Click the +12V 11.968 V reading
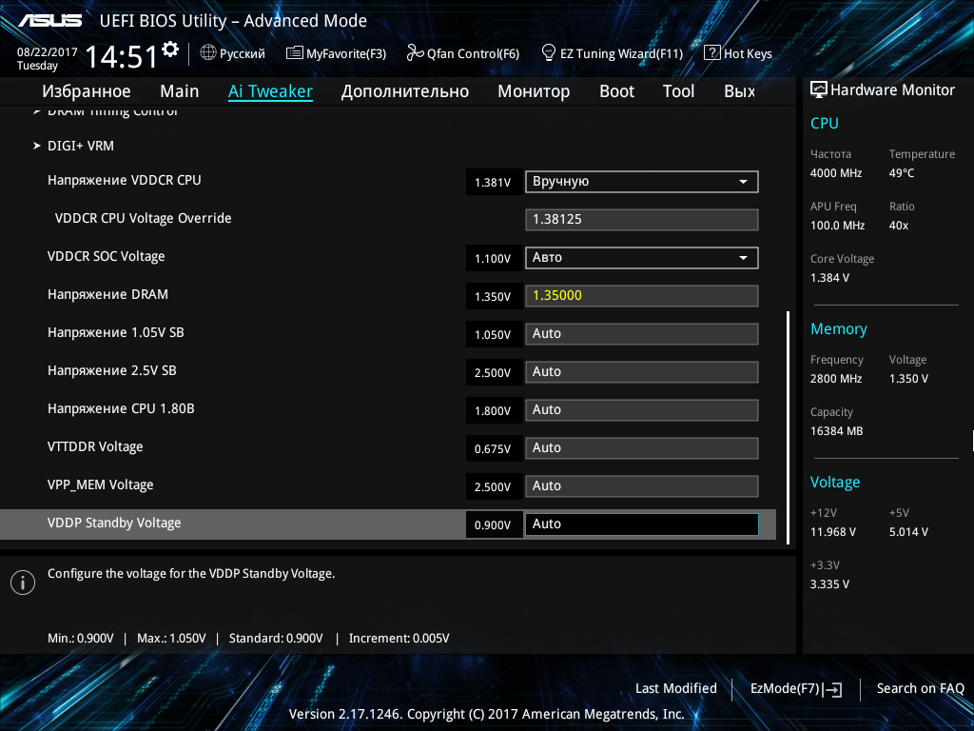The height and width of the screenshot is (731, 974). pyautogui.click(x=833, y=532)
